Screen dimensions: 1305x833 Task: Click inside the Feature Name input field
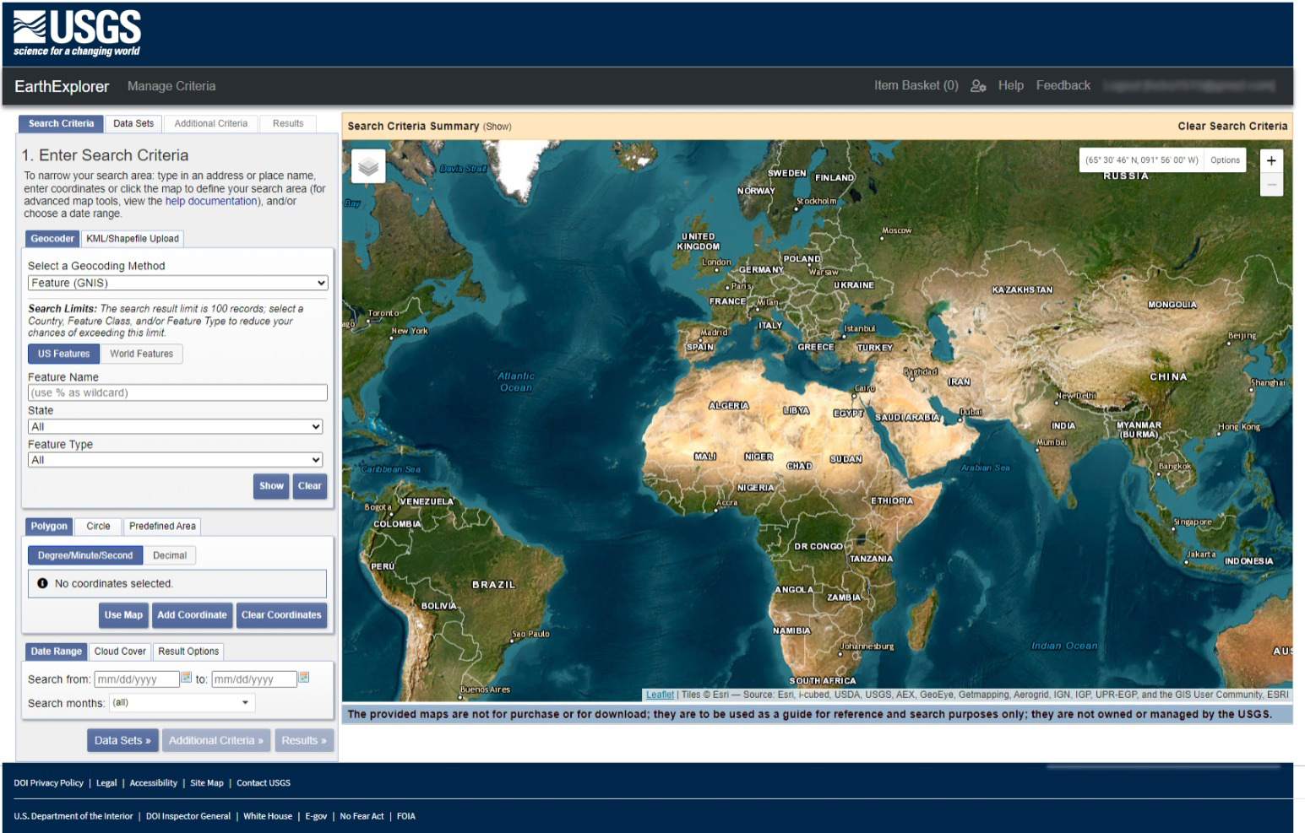177,392
